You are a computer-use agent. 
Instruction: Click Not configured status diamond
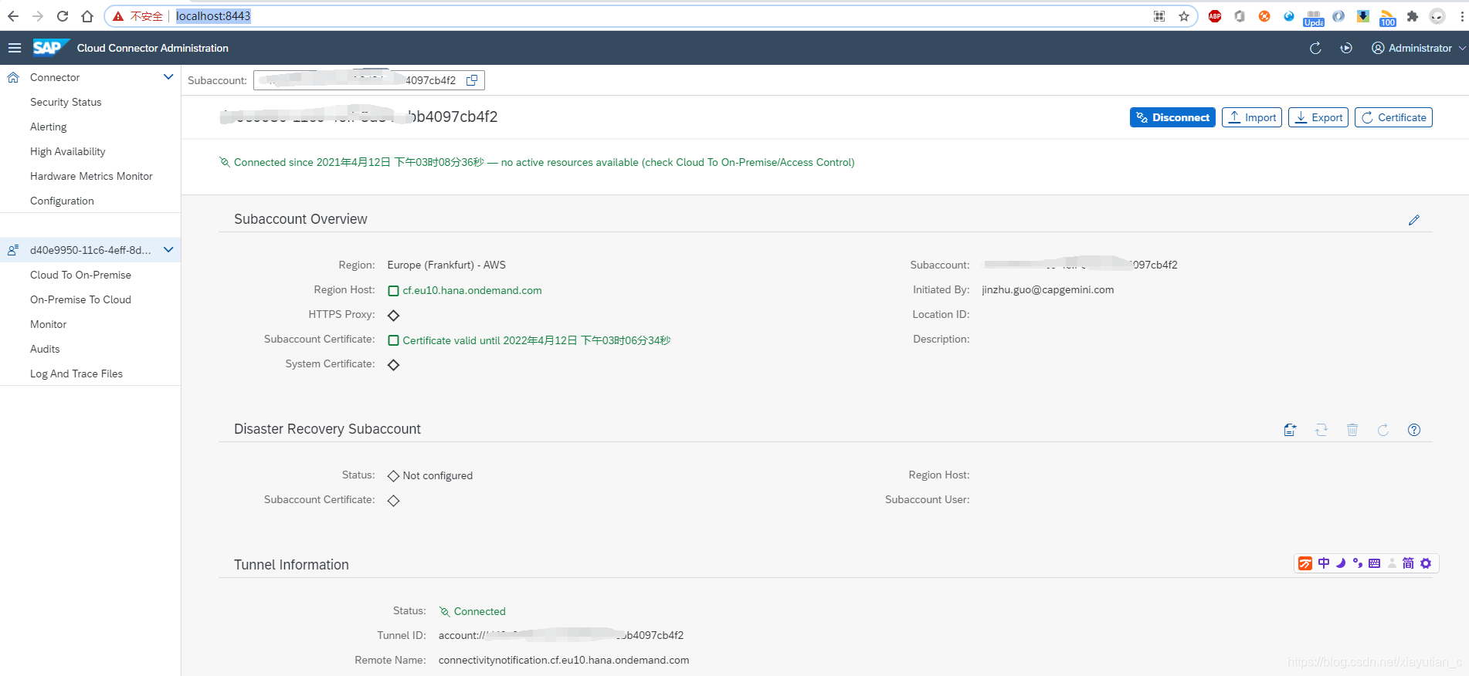click(x=393, y=476)
